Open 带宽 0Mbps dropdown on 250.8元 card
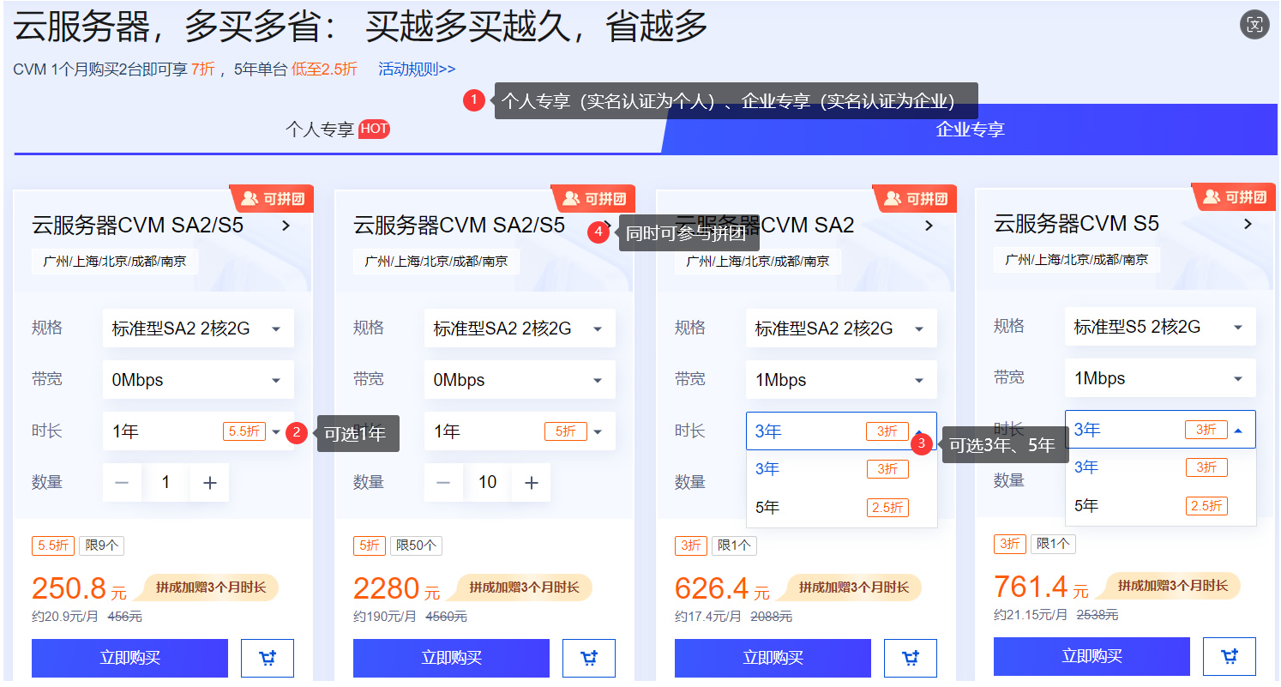Screen dimensions: 1281x687 pyautogui.click(x=198, y=380)
